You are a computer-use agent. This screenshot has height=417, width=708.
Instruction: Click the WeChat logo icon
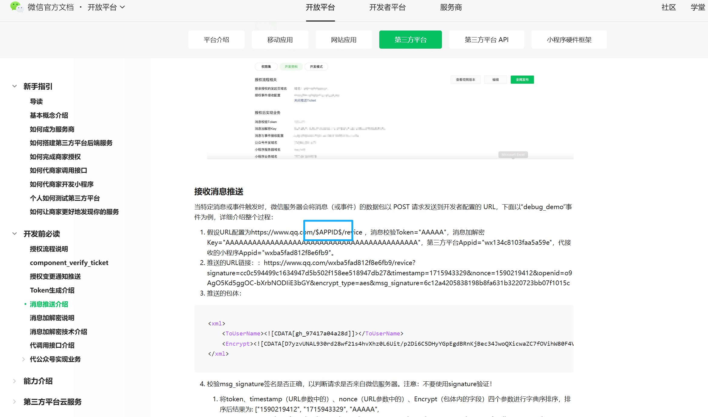16,7
